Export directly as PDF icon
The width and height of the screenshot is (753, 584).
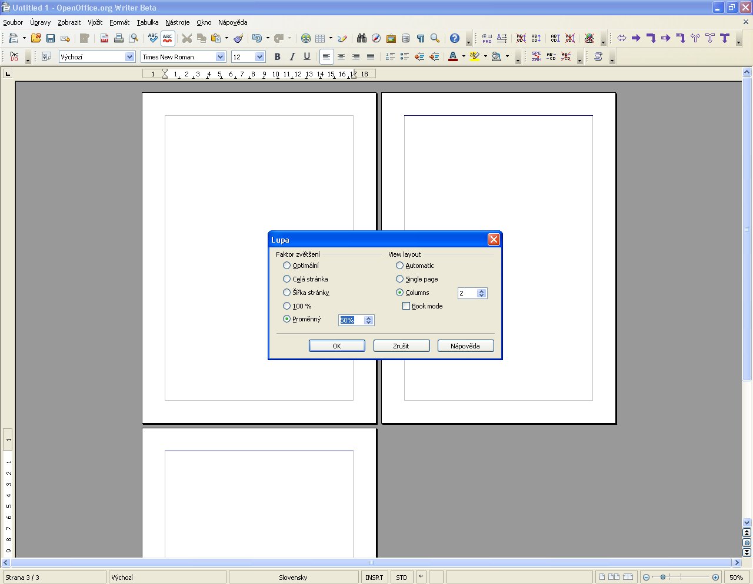coord(104,38)
